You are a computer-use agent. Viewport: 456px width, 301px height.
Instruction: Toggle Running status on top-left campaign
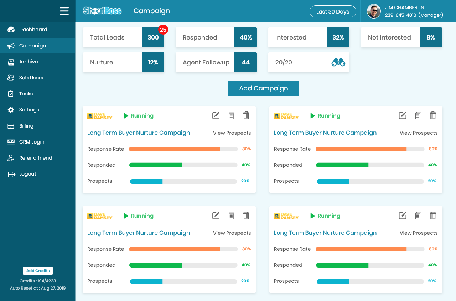138,116
